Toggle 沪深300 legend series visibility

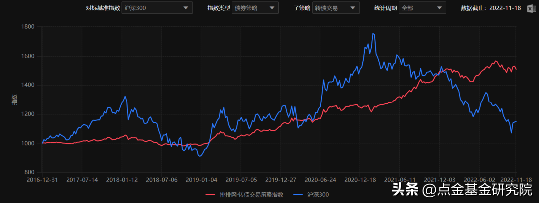(x=312, y=195)
